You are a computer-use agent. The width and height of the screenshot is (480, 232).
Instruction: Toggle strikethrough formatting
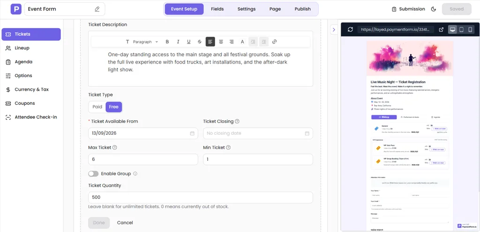click(200, 42)
